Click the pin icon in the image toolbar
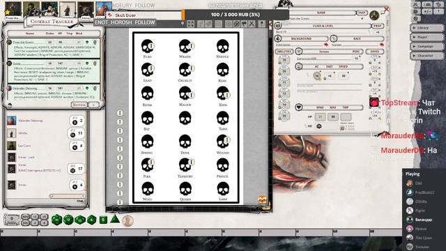This screenshot has width=446, height=251. (x=262, y=24)
